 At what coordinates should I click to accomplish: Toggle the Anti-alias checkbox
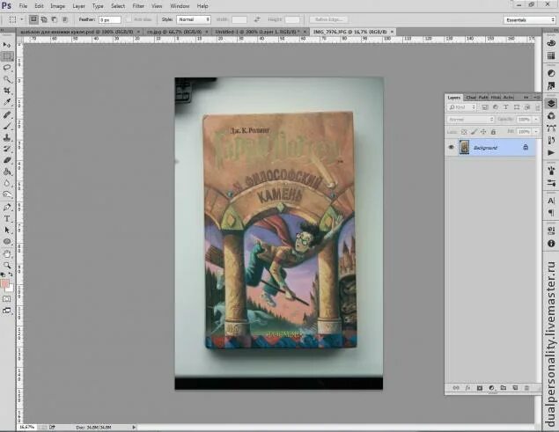point(129,19)
